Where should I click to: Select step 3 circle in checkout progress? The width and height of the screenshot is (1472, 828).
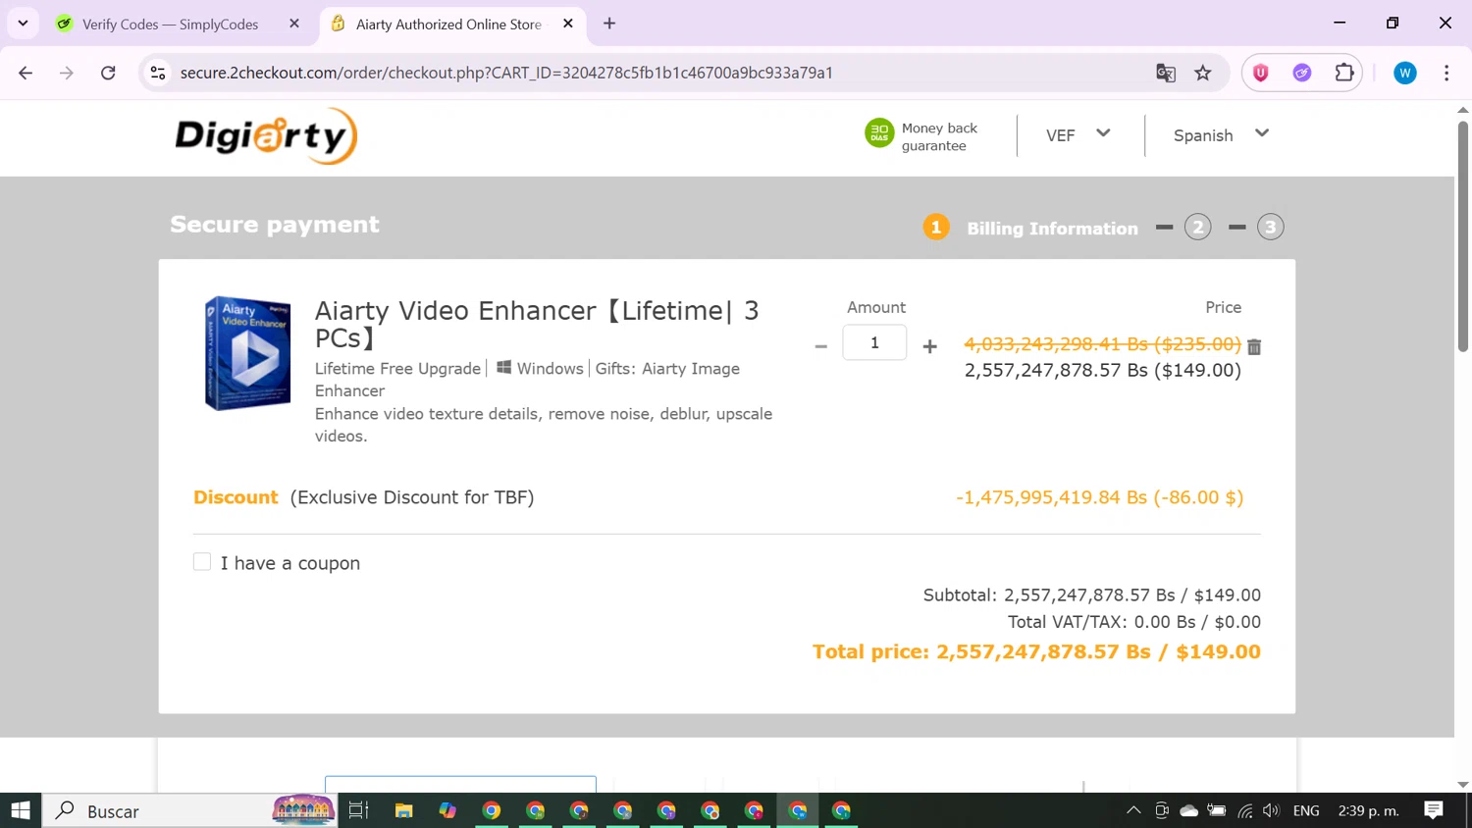tap(1270, 228)
